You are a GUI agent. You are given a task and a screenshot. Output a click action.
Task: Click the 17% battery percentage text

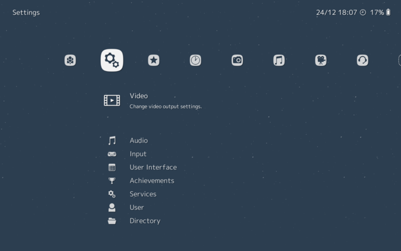[377, 12]
